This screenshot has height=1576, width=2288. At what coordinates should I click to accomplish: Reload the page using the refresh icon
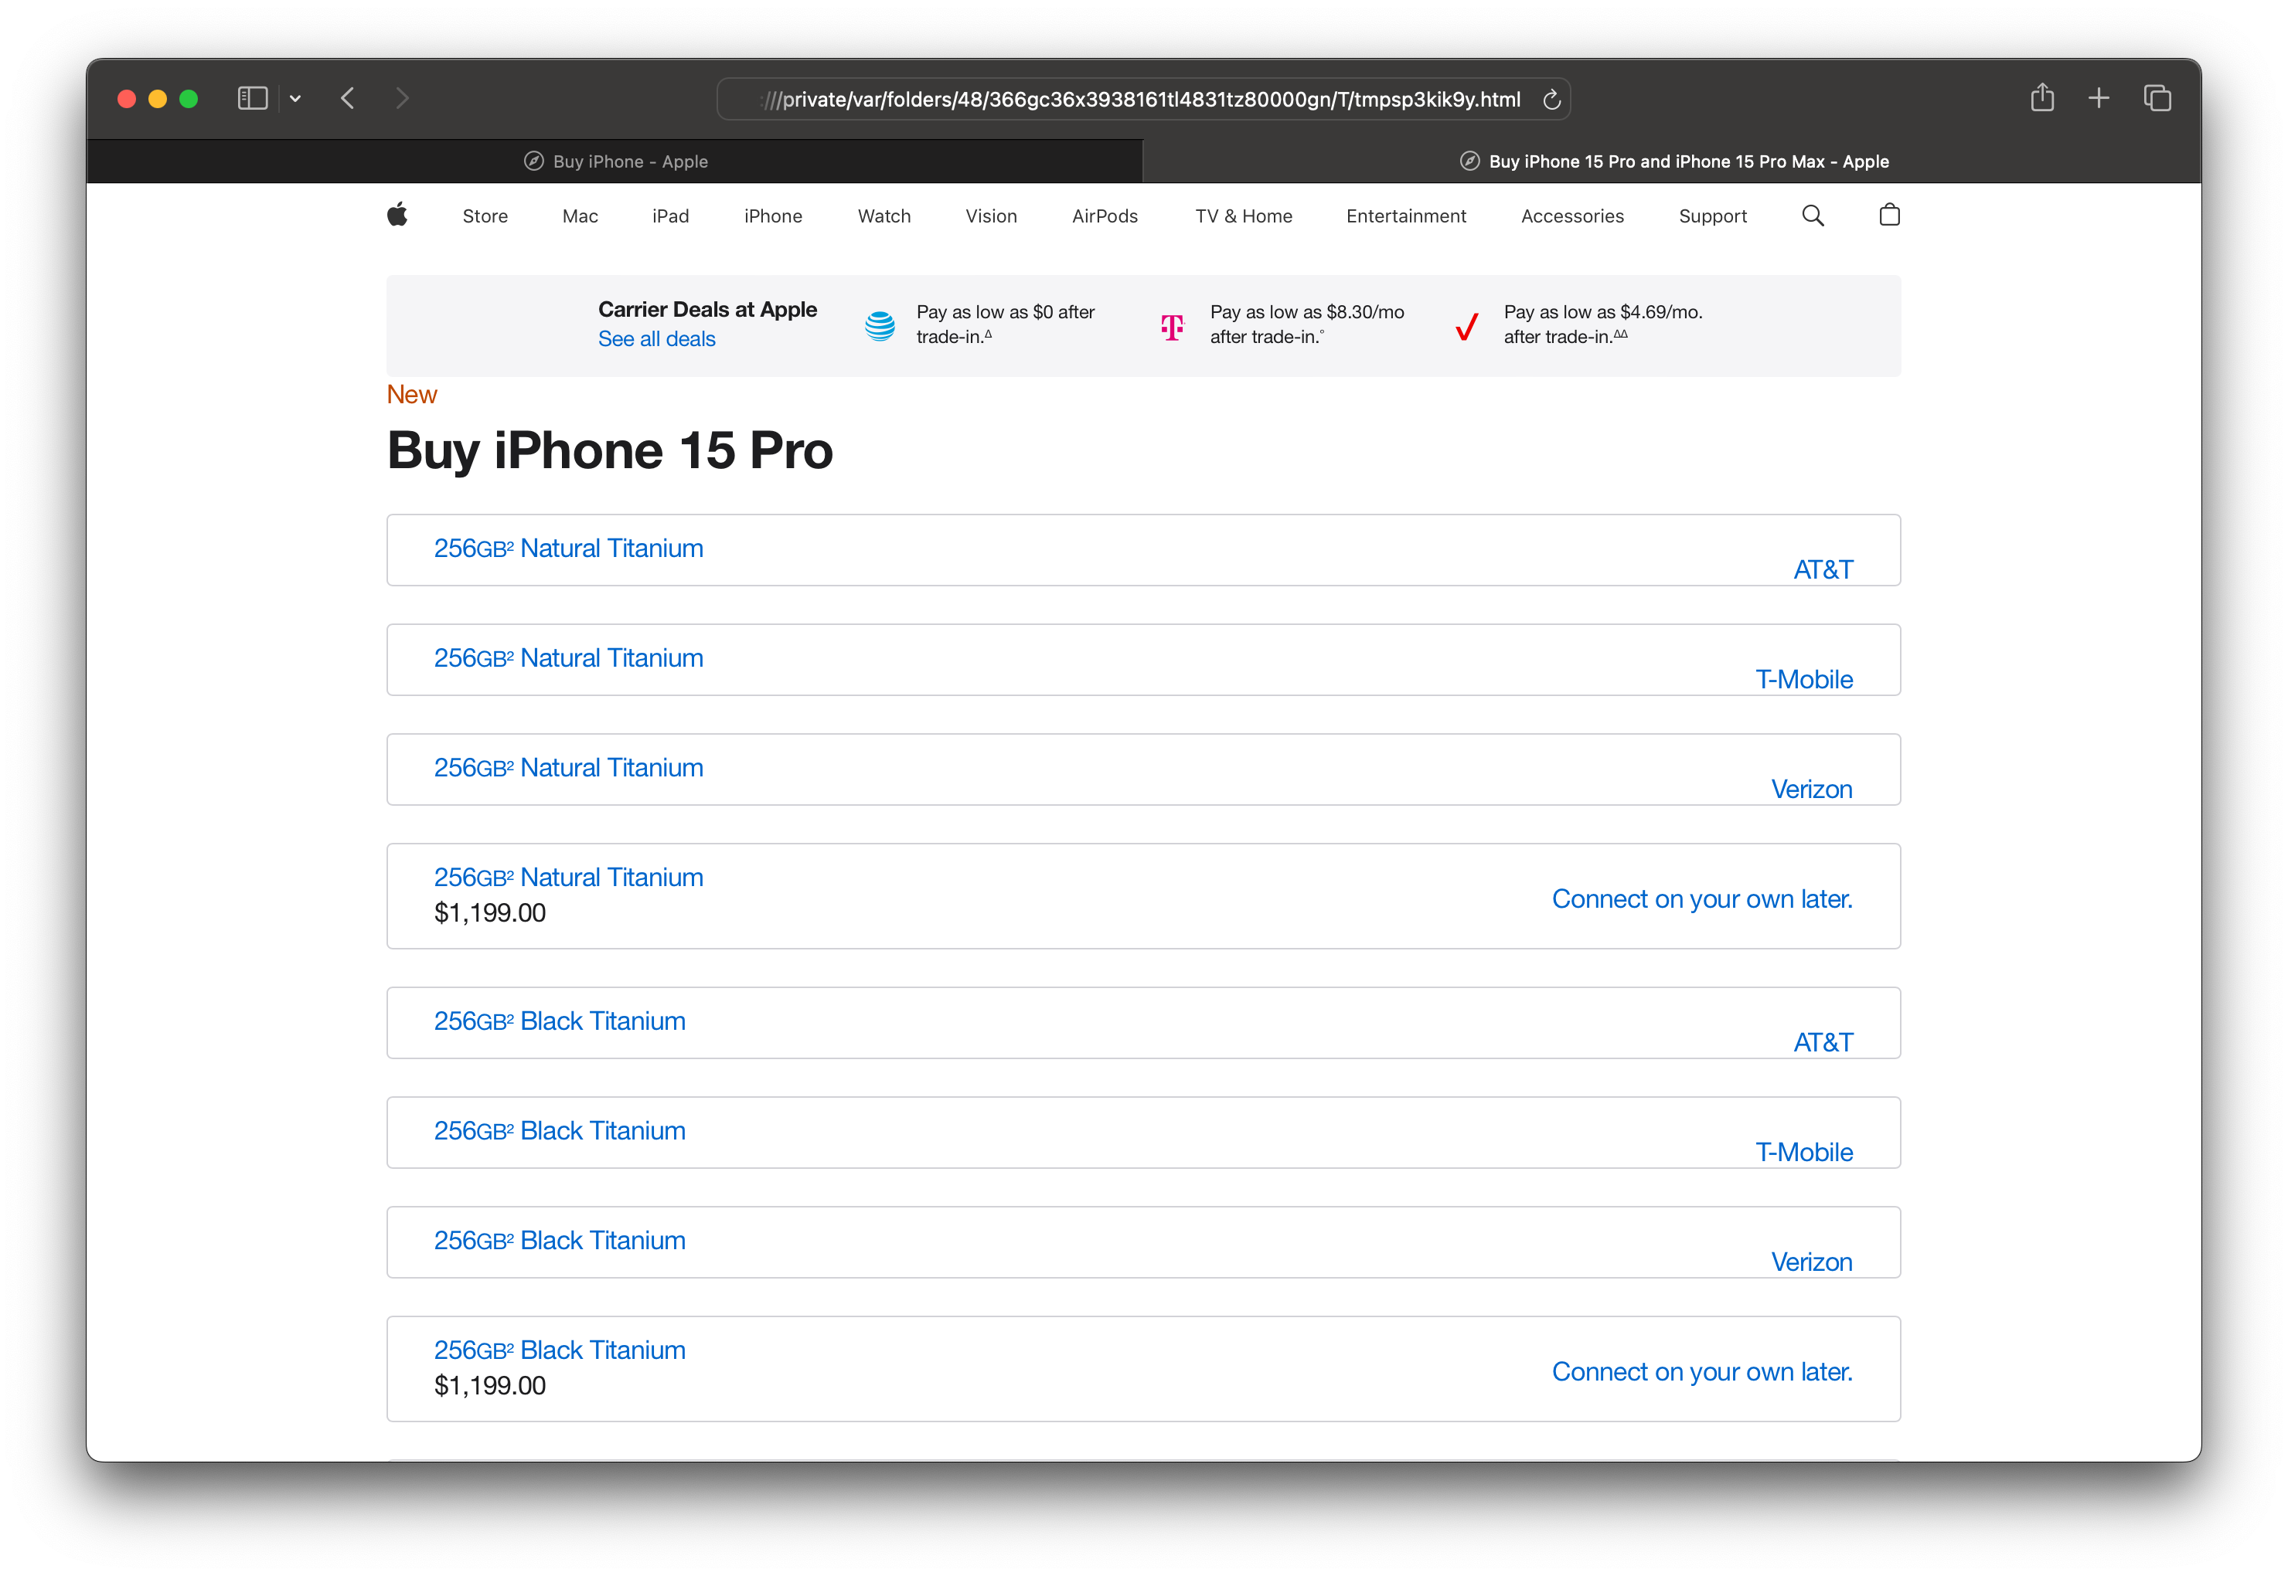click(1551, 99)
